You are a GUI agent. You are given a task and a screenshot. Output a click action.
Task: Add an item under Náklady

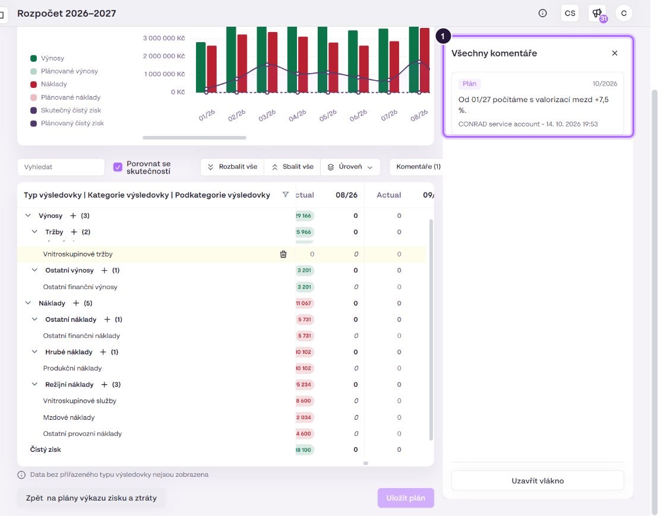pyautogui.click(x=76, y=303)
